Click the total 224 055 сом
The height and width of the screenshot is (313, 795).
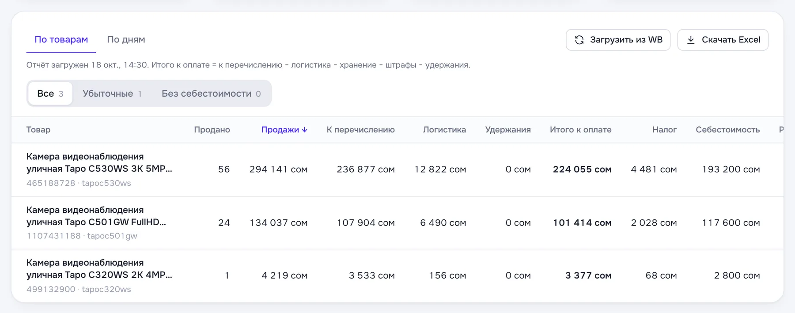pyautogui.click(x=582, y=170)
